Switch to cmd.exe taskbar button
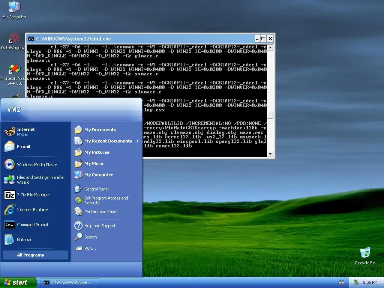 (69, 282)
